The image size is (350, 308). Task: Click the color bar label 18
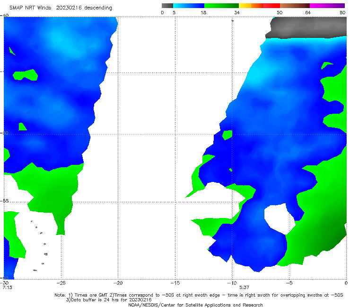pos(203,12)
